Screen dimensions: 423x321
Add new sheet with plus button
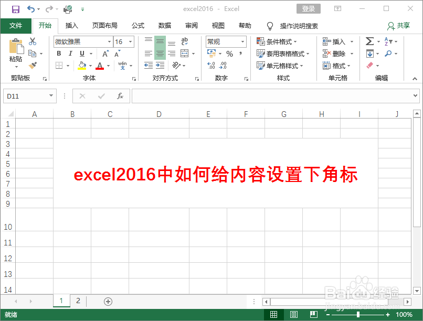tap(108, 301)
